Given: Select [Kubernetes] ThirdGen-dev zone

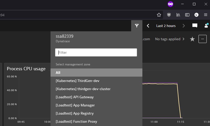Looking at the screenshot, I should point(96,81).
